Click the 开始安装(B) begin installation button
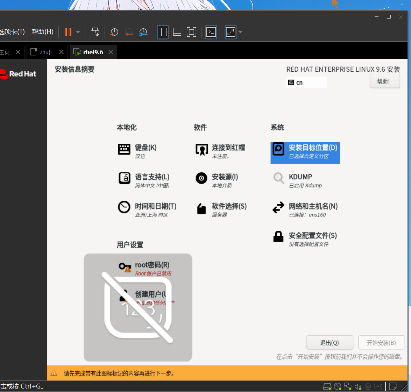 pos(381,342)
